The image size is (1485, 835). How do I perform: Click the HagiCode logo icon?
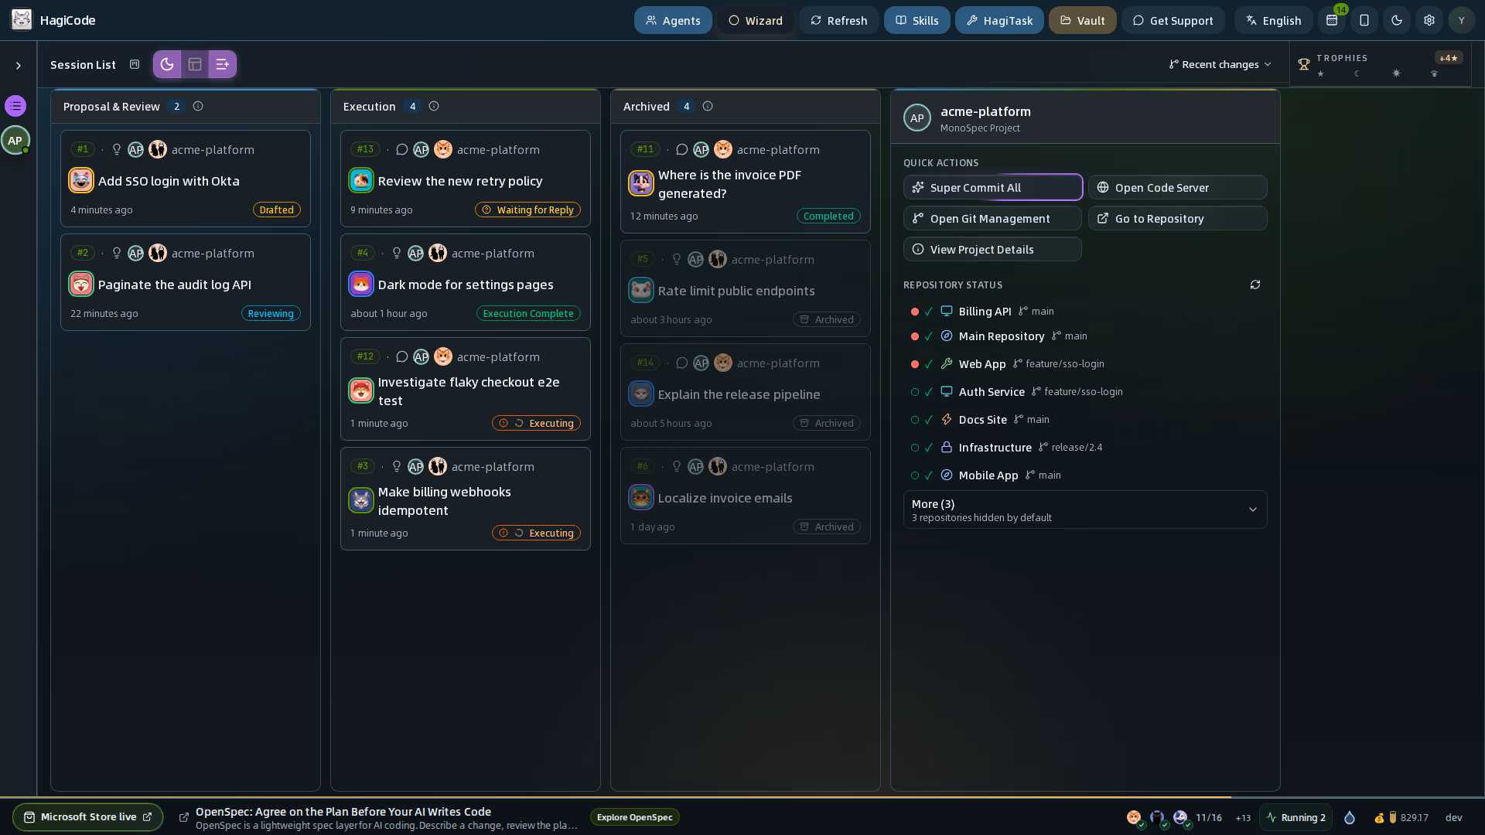click(x=22, y=20)
